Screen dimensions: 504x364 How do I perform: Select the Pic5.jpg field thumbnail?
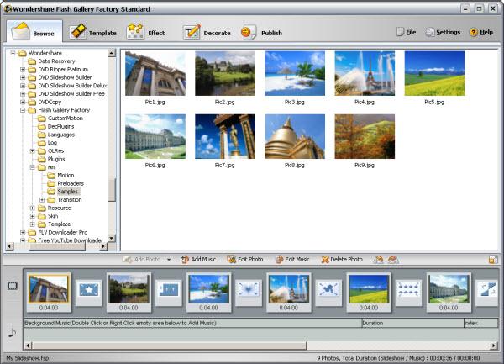[434, 73]
